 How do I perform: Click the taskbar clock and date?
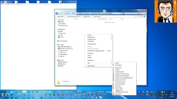pyautogui.click(x=172, y=95)
